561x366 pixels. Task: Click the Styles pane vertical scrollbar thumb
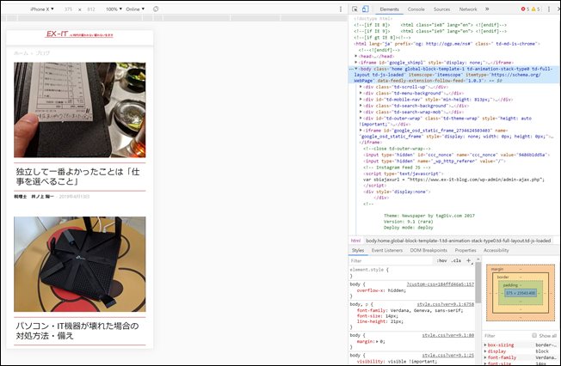[478, 284]
